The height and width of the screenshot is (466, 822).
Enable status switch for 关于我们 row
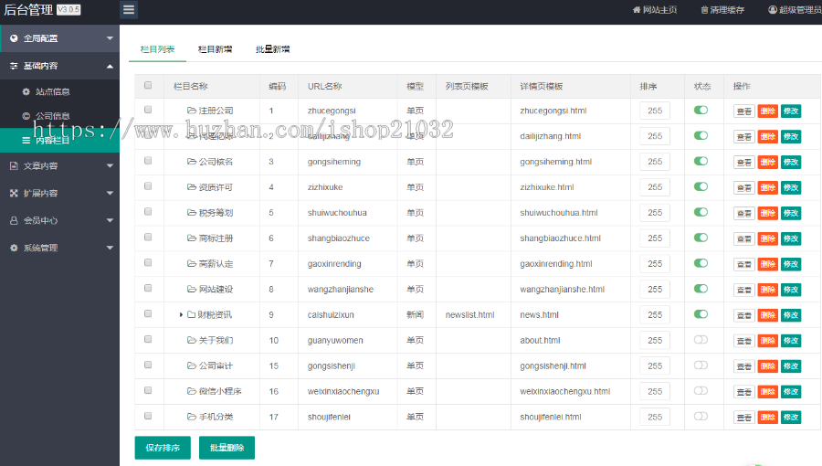pos(701,340)
